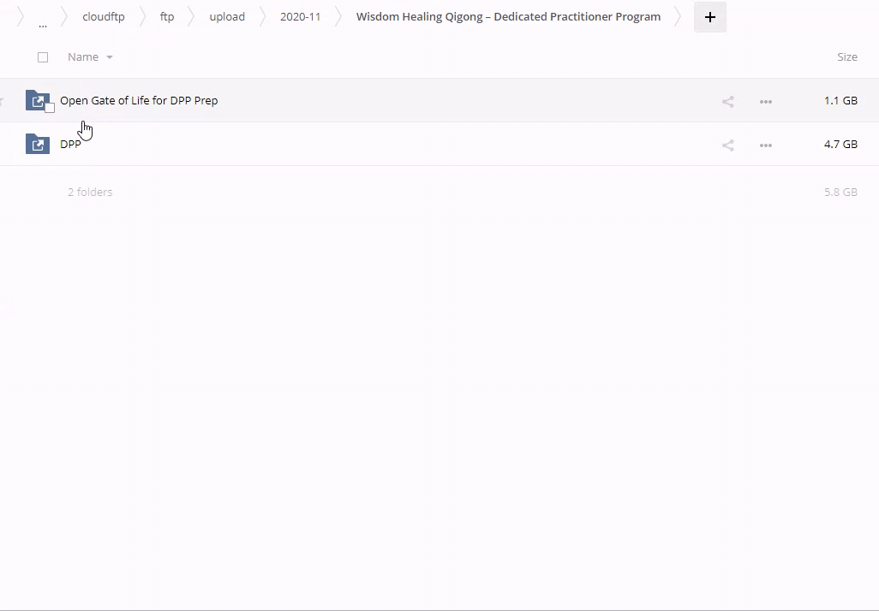Open Open Gate of Life for DPP Prep

click(139, 101)
